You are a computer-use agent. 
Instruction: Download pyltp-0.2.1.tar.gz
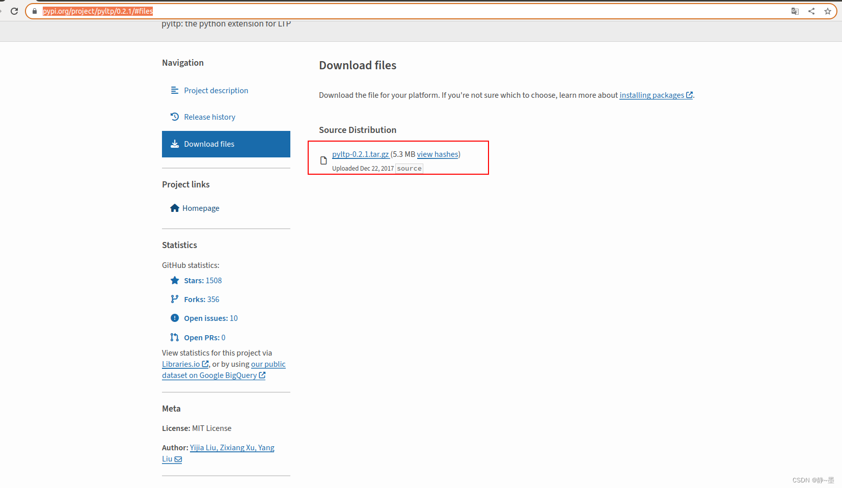coord(361,154)
